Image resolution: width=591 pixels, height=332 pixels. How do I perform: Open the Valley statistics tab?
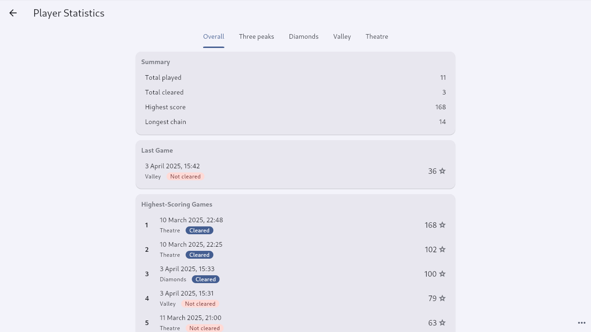pyautogui.click(x=342, y=36)
